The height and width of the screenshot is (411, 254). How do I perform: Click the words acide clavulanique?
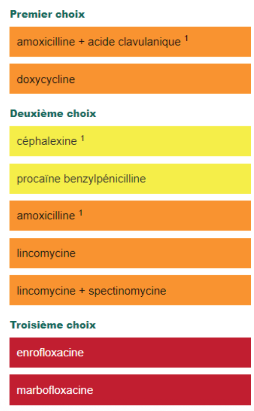pyautogui.click(x=134, y=42)
